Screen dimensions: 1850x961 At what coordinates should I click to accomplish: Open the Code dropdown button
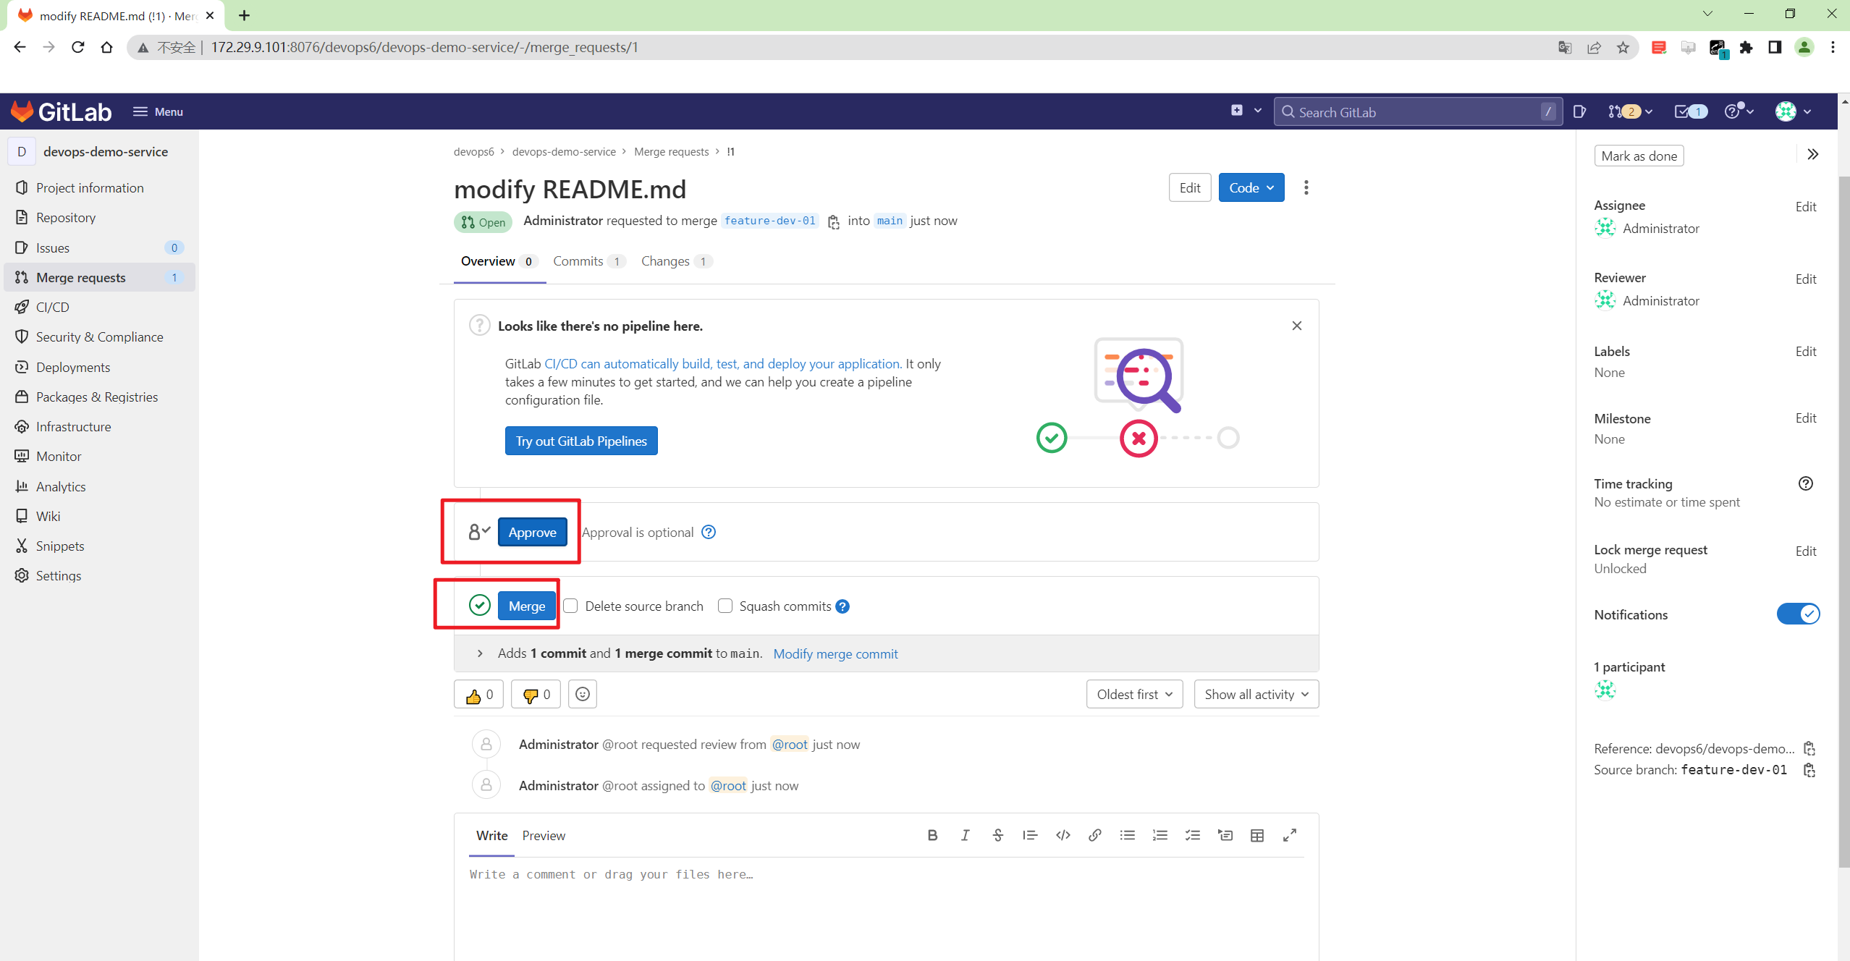[1251, 187]
